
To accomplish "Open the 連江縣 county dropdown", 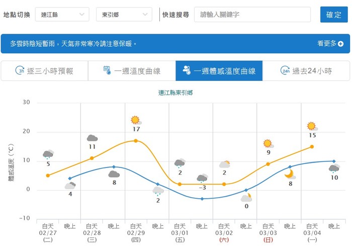I will 62,15.
